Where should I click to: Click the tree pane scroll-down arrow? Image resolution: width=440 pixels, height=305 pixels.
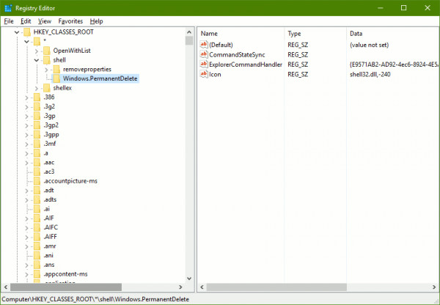(189, 279)
